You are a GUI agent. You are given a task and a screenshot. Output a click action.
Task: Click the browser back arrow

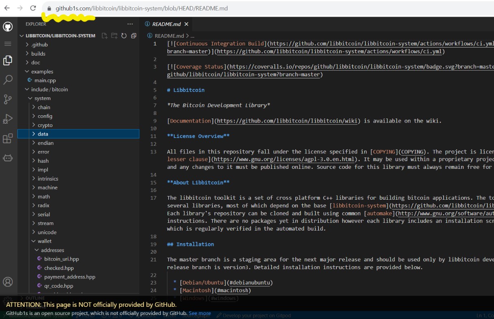coord(7,8)
